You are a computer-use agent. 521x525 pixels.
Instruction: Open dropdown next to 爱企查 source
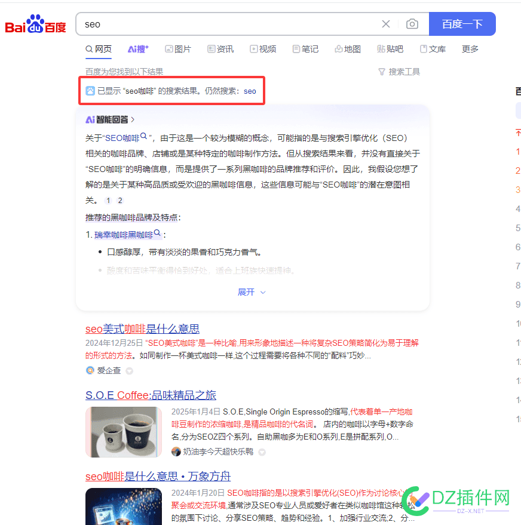[129, 371]
